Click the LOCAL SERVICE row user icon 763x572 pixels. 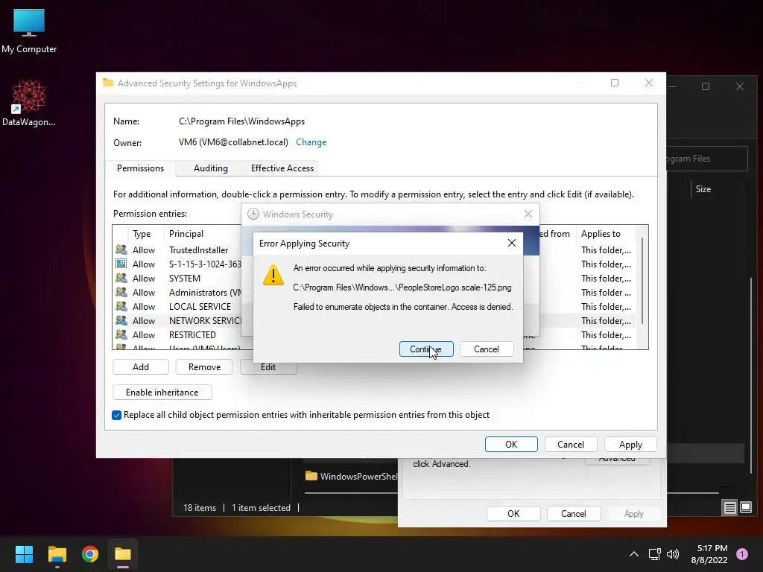[121, 306]
